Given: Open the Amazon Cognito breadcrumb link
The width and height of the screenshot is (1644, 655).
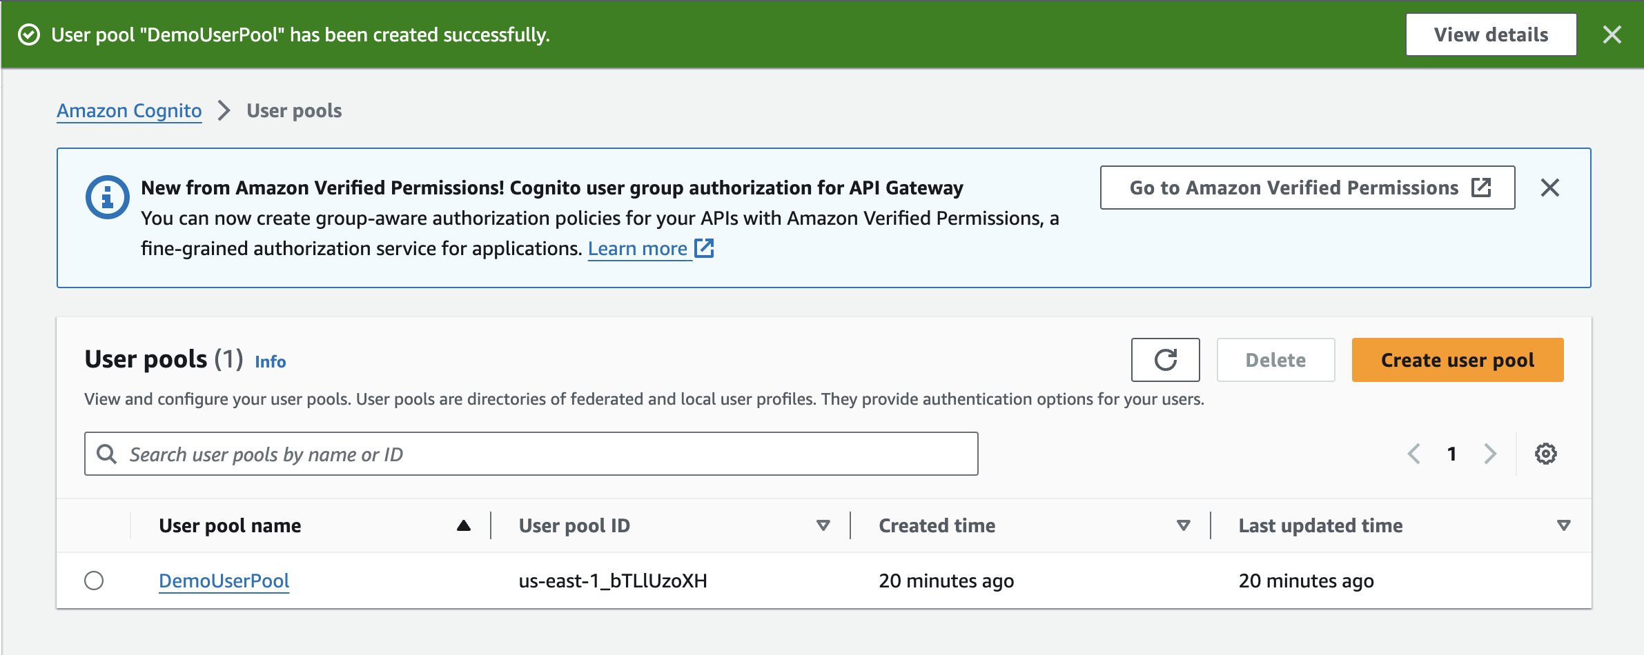Looking at the screenshot, I should tap(129, 110).
